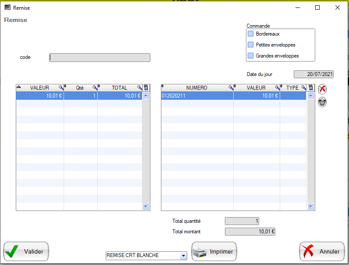
Task: Click the red X delete icon beside table
Action: coord(322,89)
